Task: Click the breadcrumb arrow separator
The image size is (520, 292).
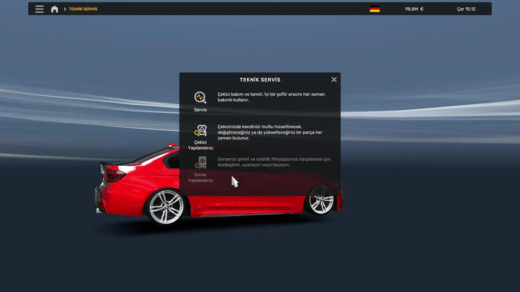Action: click(x=65, y=9)
